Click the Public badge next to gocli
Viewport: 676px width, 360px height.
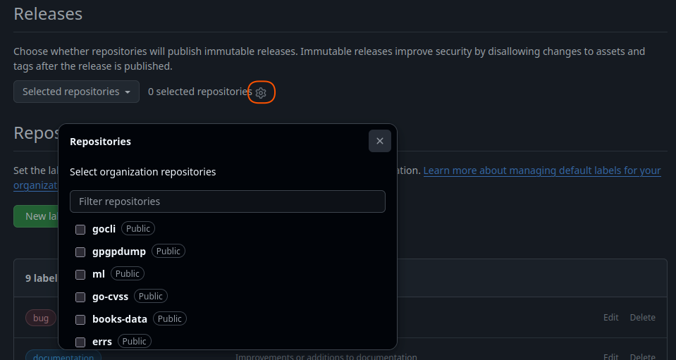(x=137, y=228)
